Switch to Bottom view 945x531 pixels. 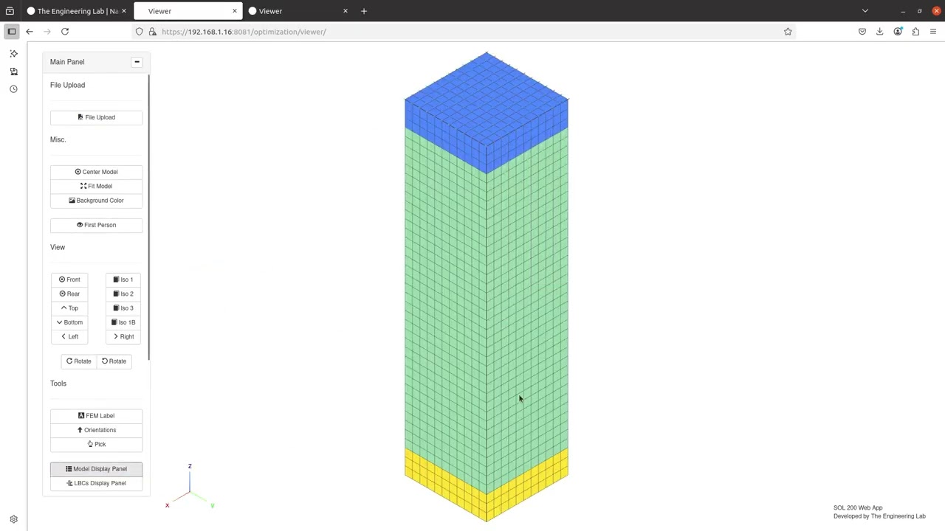(x=69, y=322)
